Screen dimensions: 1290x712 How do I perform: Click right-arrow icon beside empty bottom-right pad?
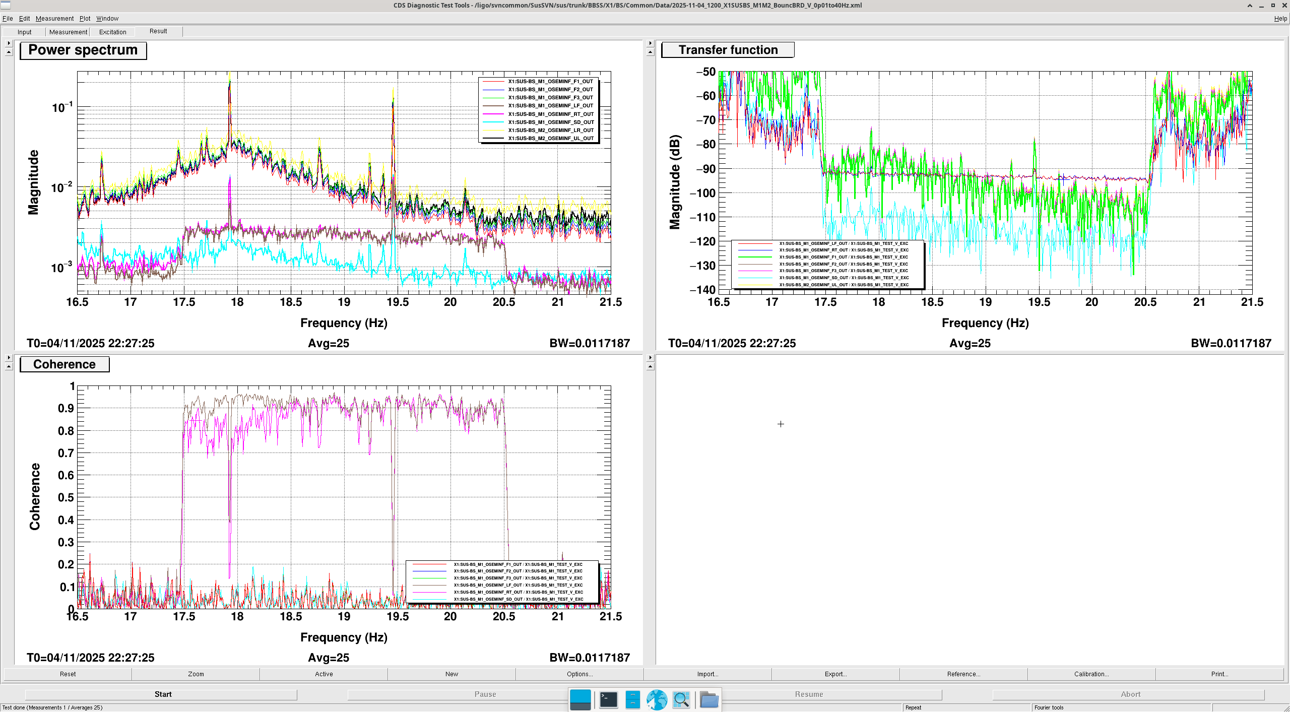pyautogui.click(x=650, y=358)
